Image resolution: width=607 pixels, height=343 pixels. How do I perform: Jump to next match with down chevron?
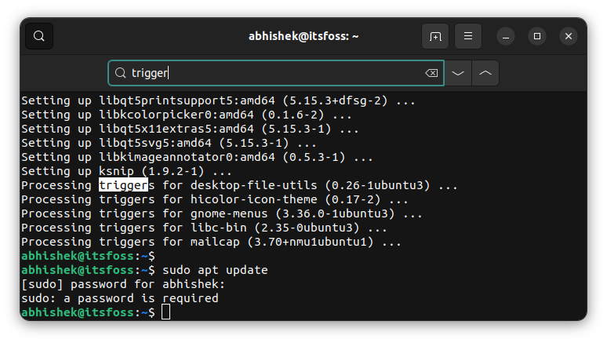[x=459, y=73]
